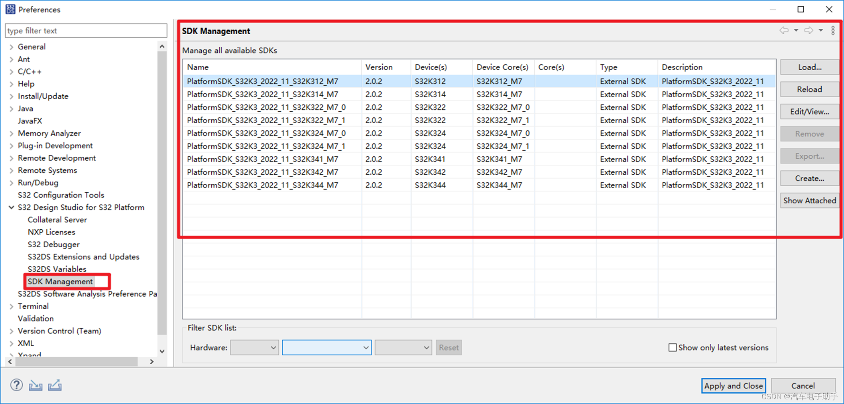Click the Load... button
Screen dimensions: 844x404
pos(810,67)
